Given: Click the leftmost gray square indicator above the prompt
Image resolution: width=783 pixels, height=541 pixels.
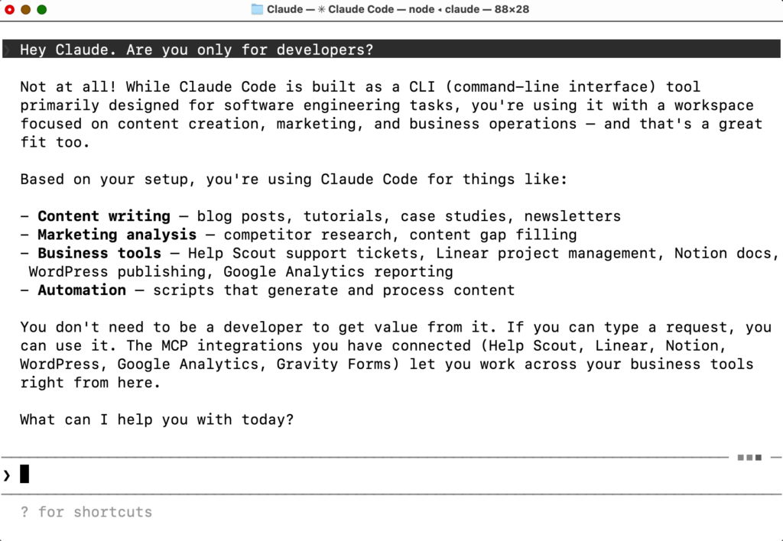Looking at the screenshot, I should (x=739, y=457).
